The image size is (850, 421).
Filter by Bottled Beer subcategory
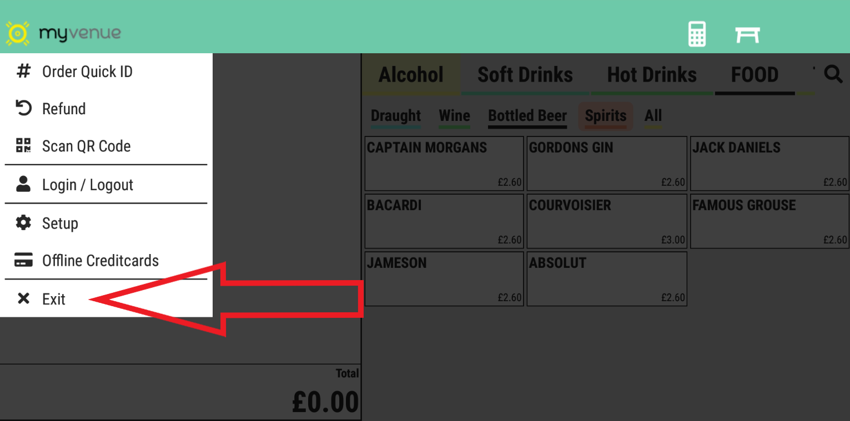pos(527,116)
